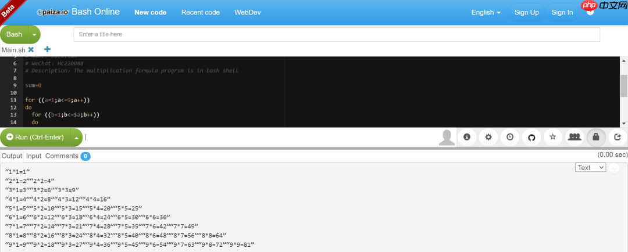Click the editor scroll up arrow
The width and height of the screenshot is (628, 252).
[623, 60]
